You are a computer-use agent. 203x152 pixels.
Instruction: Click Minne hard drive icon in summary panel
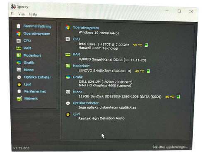coord(68,92)
